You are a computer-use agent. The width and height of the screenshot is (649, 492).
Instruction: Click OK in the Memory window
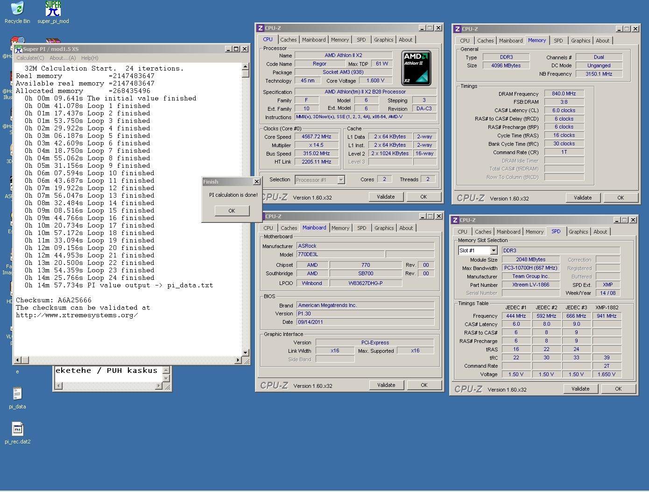[x=621, y=198]
